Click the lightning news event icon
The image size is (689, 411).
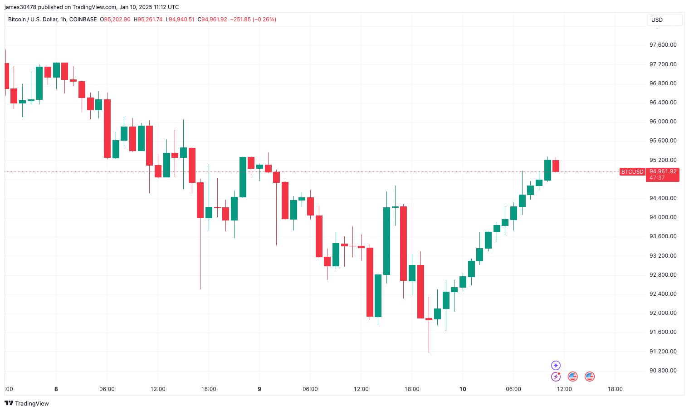coord(557,377)
